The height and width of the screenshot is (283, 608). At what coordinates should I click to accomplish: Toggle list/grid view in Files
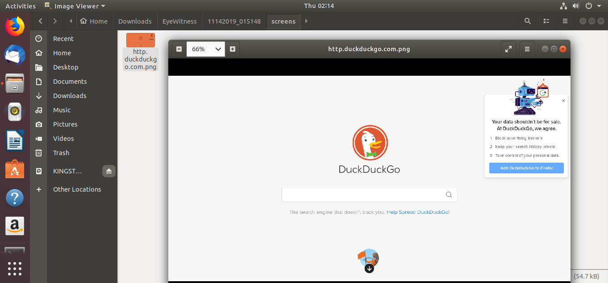point(546,21)
